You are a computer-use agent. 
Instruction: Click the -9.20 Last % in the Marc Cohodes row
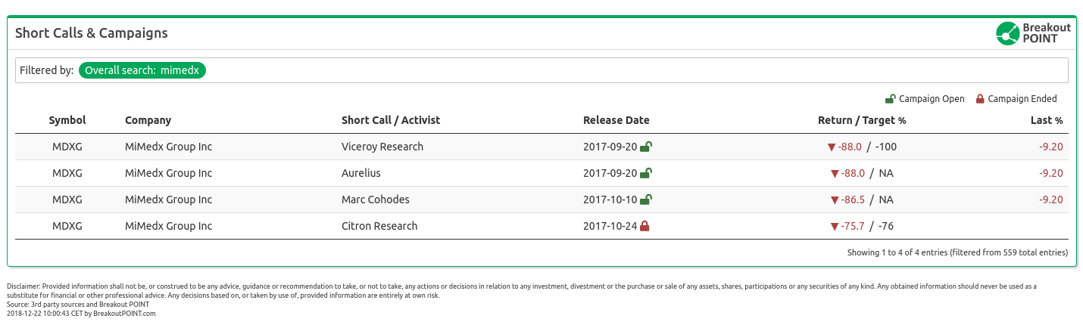pyautogui.click(x=1051, y=200)
